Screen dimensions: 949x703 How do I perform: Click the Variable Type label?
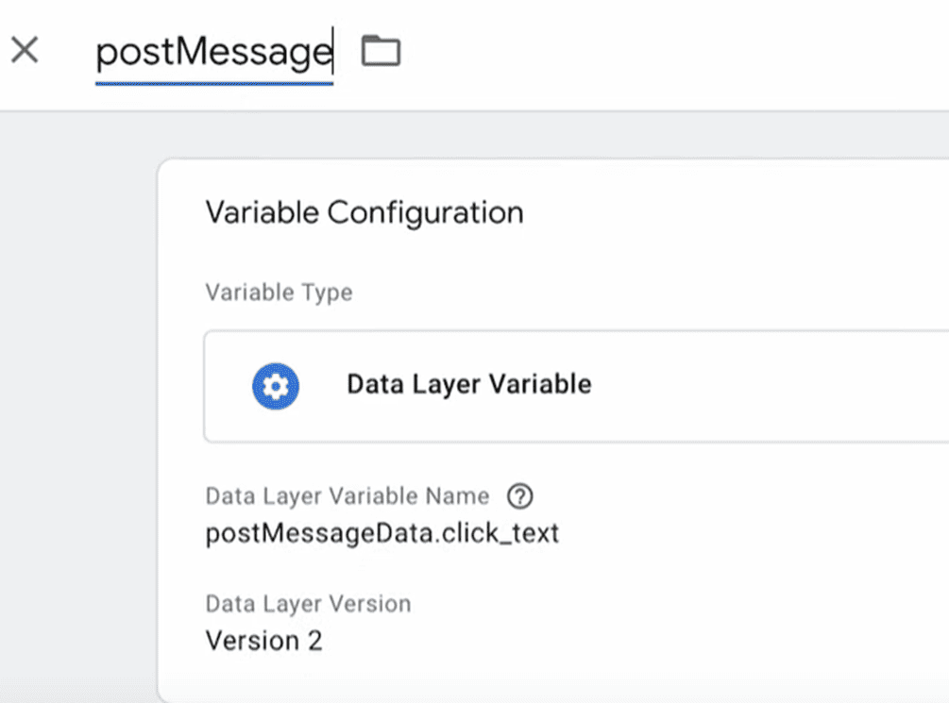279,293
